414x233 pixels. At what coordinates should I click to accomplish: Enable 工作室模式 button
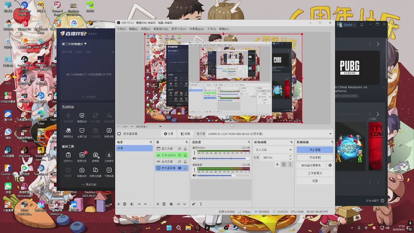point(315,173)
